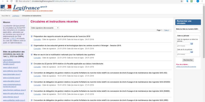This screenshot has width=205, height=102.
Task: Focus the start date signature input field
Action: 184,44
